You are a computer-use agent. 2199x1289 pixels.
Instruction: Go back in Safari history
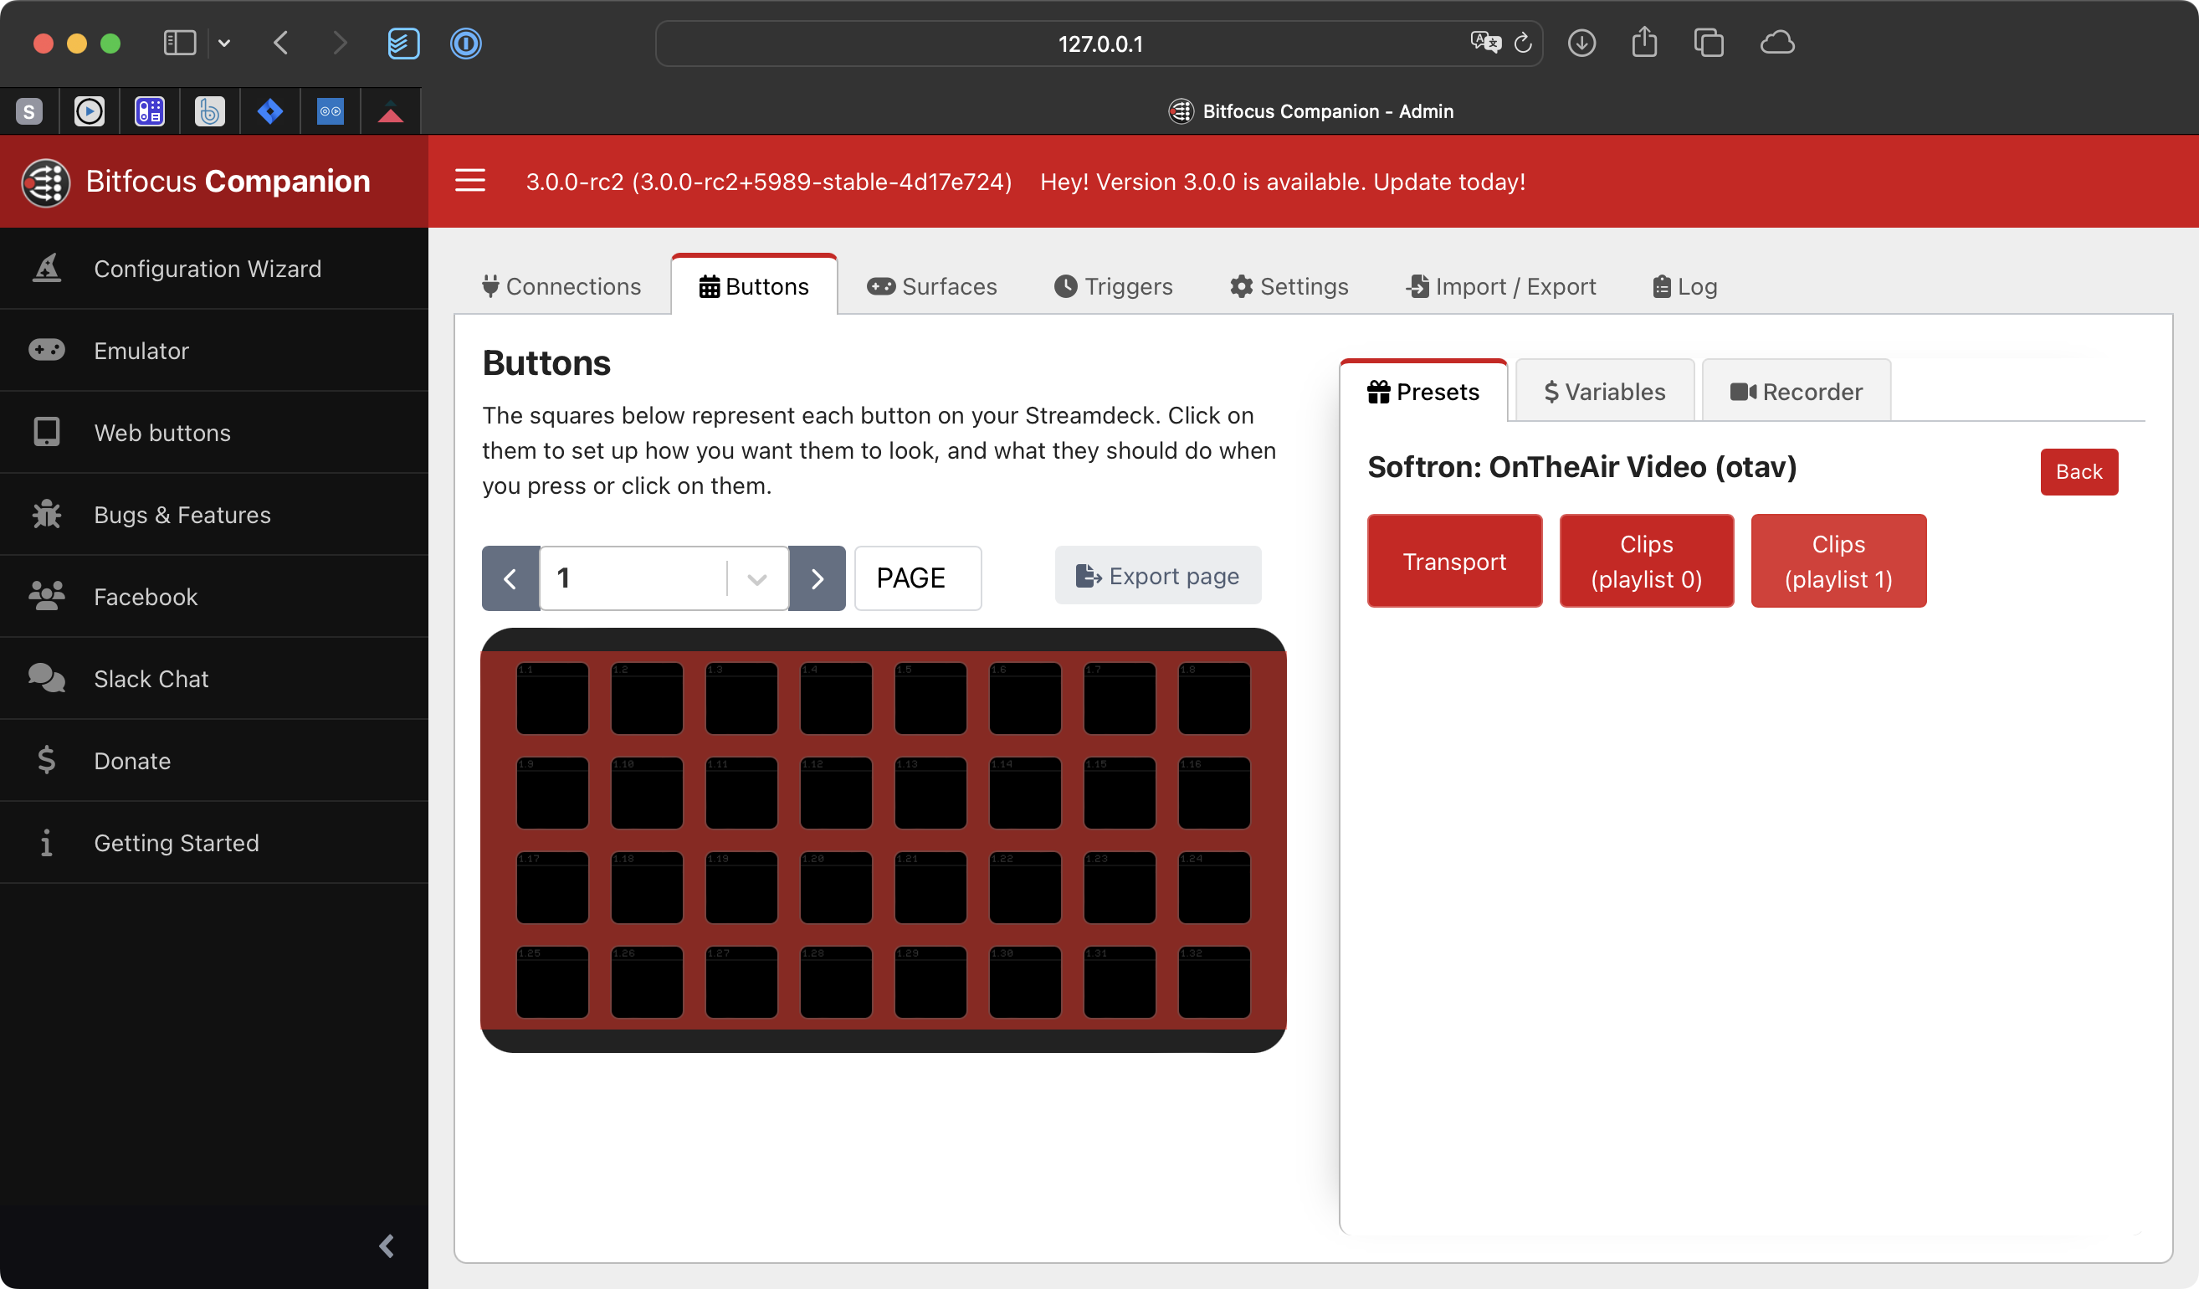click(281, 43)
